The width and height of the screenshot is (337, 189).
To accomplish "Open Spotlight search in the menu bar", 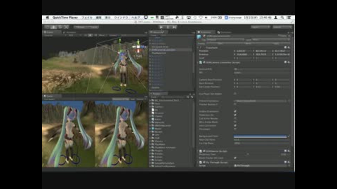I will pyautogui.click(x=282, y=17).
